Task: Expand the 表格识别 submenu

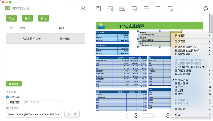Action: coord(192,36)
